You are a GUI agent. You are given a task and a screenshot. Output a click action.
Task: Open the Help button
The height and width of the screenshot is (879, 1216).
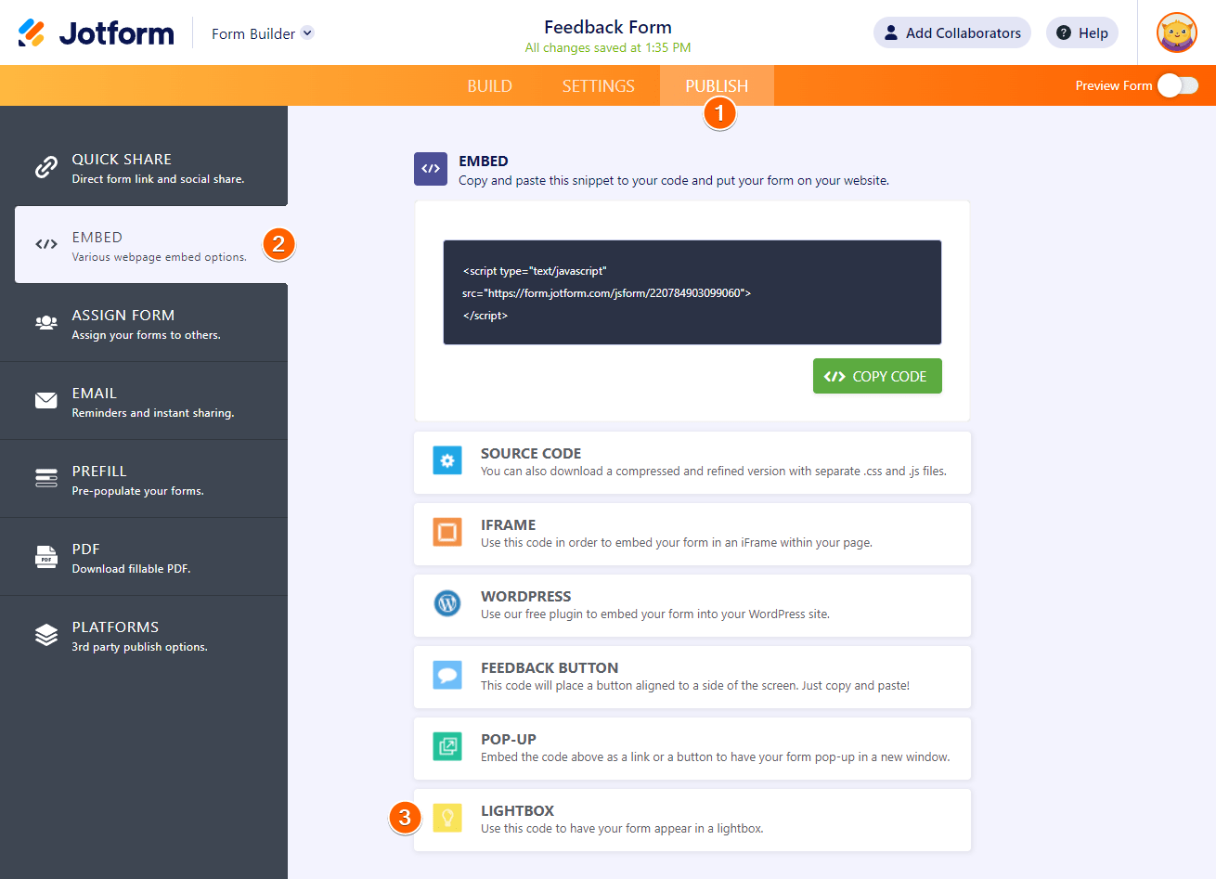(1082, 32)
